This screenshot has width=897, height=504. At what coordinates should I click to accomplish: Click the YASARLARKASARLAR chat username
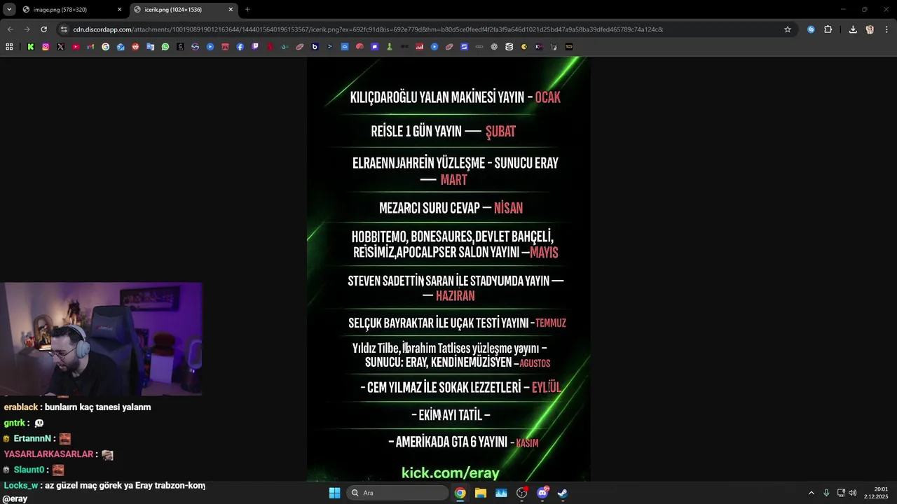click(48, 454)
